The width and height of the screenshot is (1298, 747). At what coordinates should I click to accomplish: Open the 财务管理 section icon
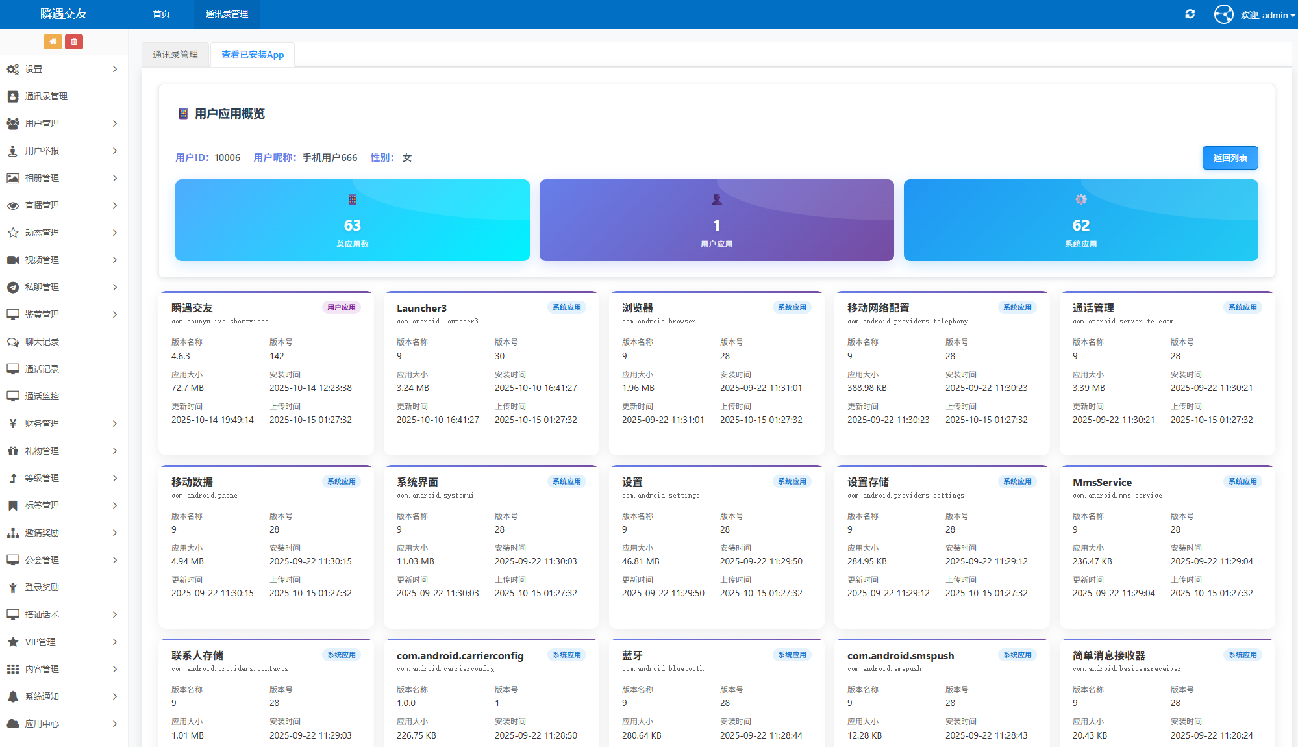click(13, 424)
